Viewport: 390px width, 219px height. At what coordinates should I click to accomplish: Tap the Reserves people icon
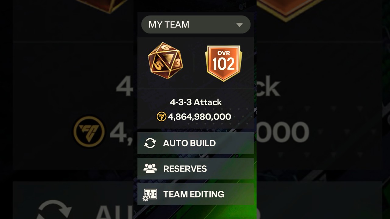click(x=150, y=169)
